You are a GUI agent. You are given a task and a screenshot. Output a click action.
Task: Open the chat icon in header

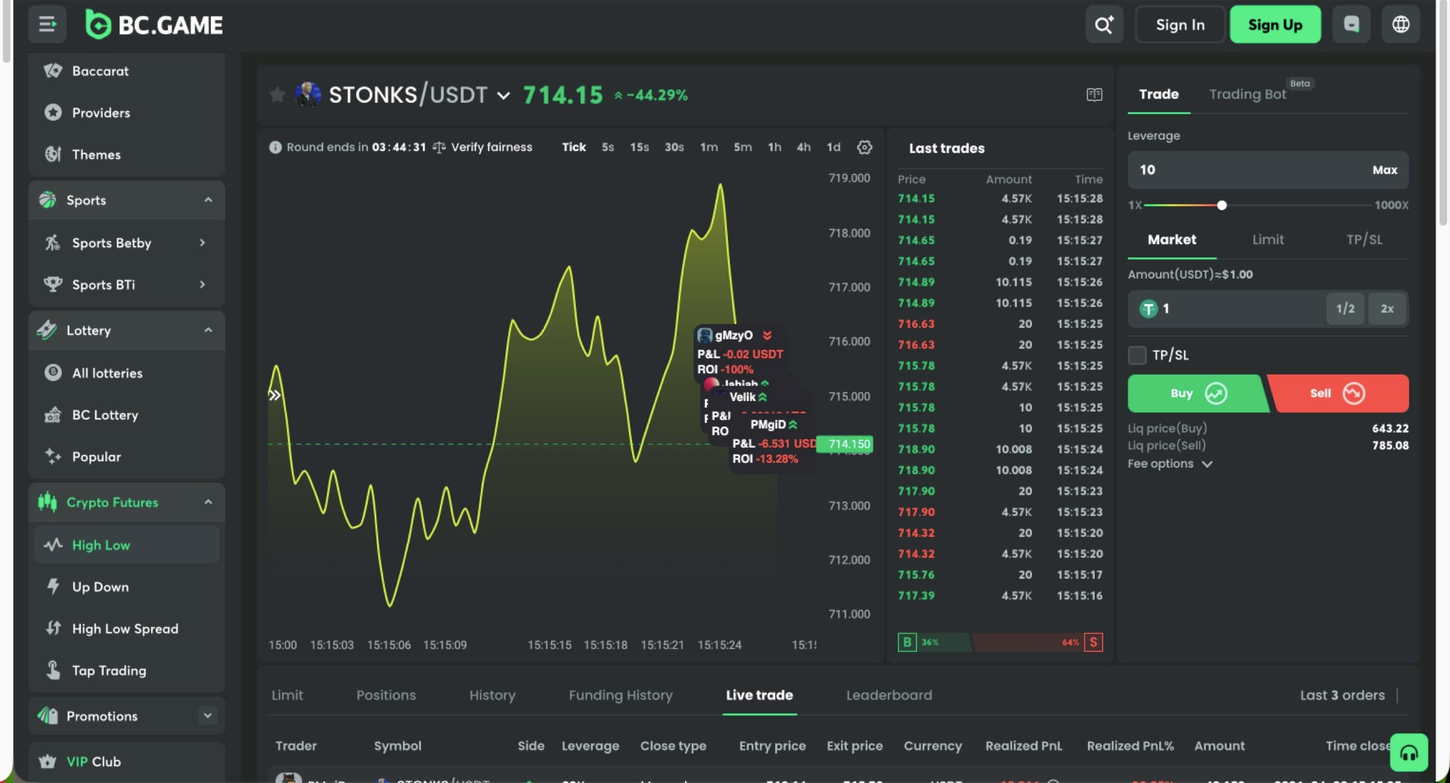(x=1352, y=25)
